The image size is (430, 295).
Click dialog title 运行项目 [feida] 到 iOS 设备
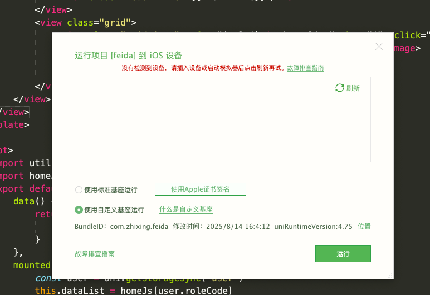[x=128, y=56]
